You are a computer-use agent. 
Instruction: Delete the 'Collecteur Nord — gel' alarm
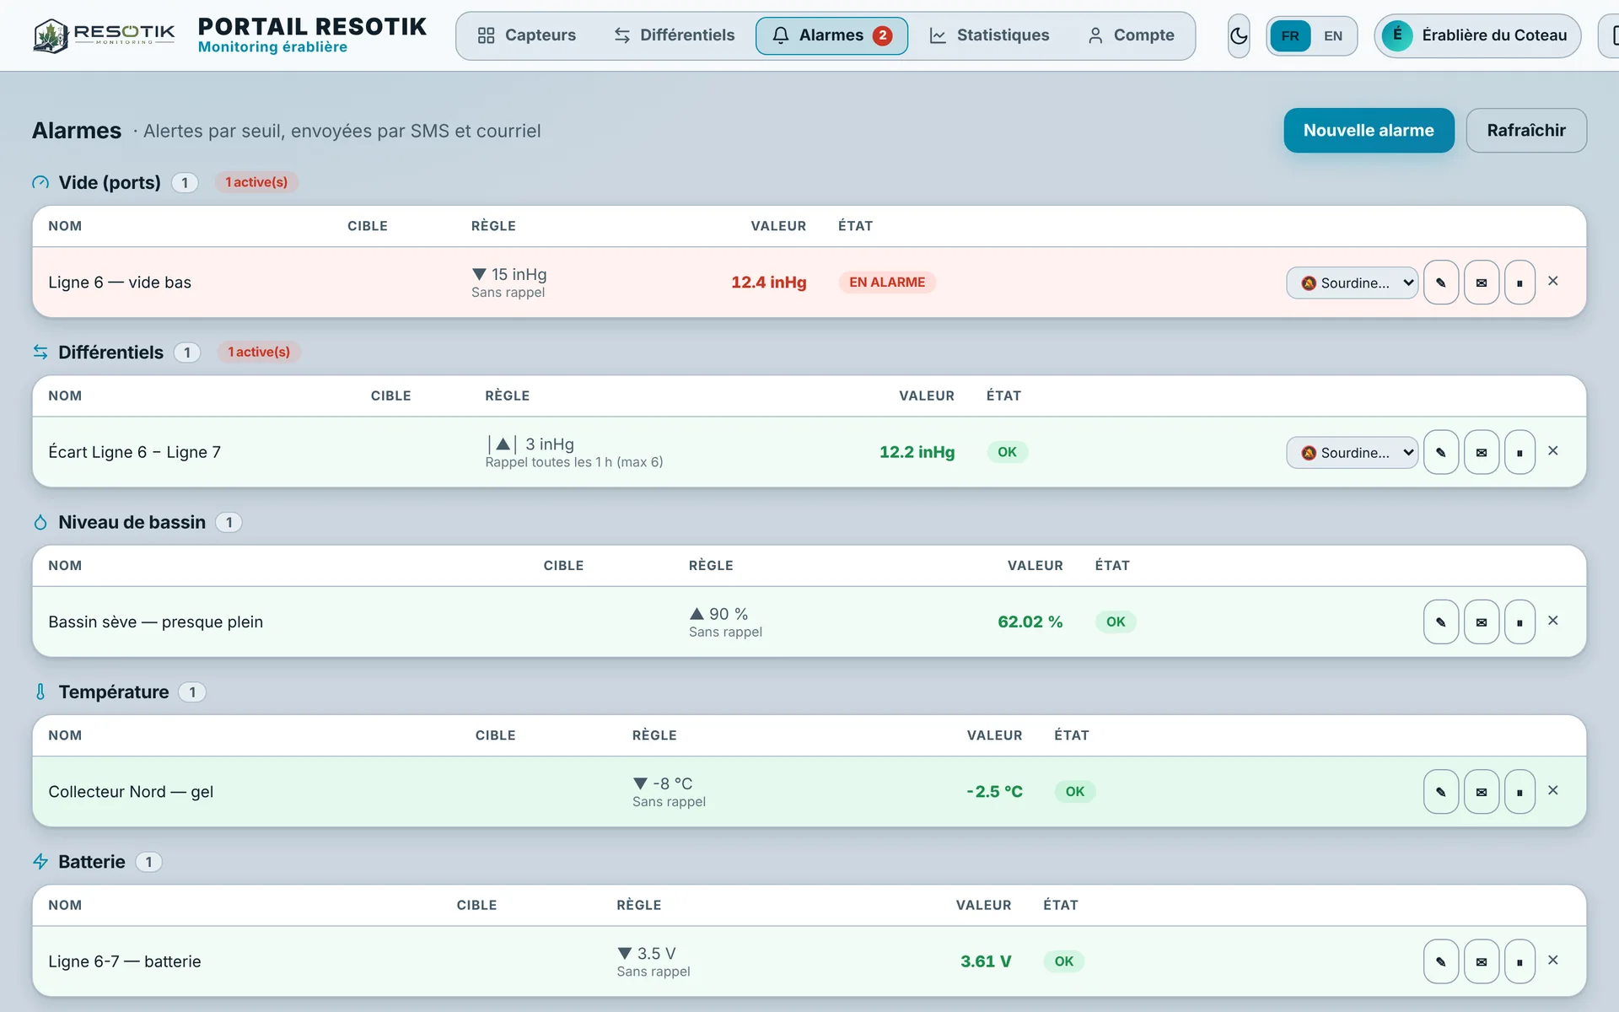pyautogui.click(x=1552, y=789)
